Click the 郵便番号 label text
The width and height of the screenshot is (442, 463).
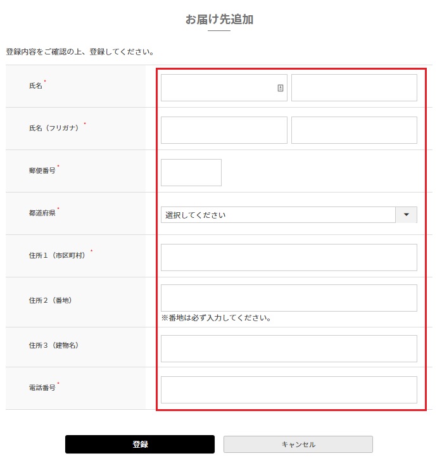[x=42, y=170]
